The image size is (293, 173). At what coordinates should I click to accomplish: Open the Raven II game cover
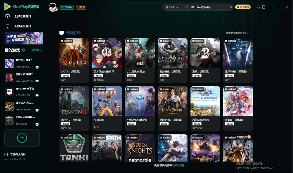(74, 101)
